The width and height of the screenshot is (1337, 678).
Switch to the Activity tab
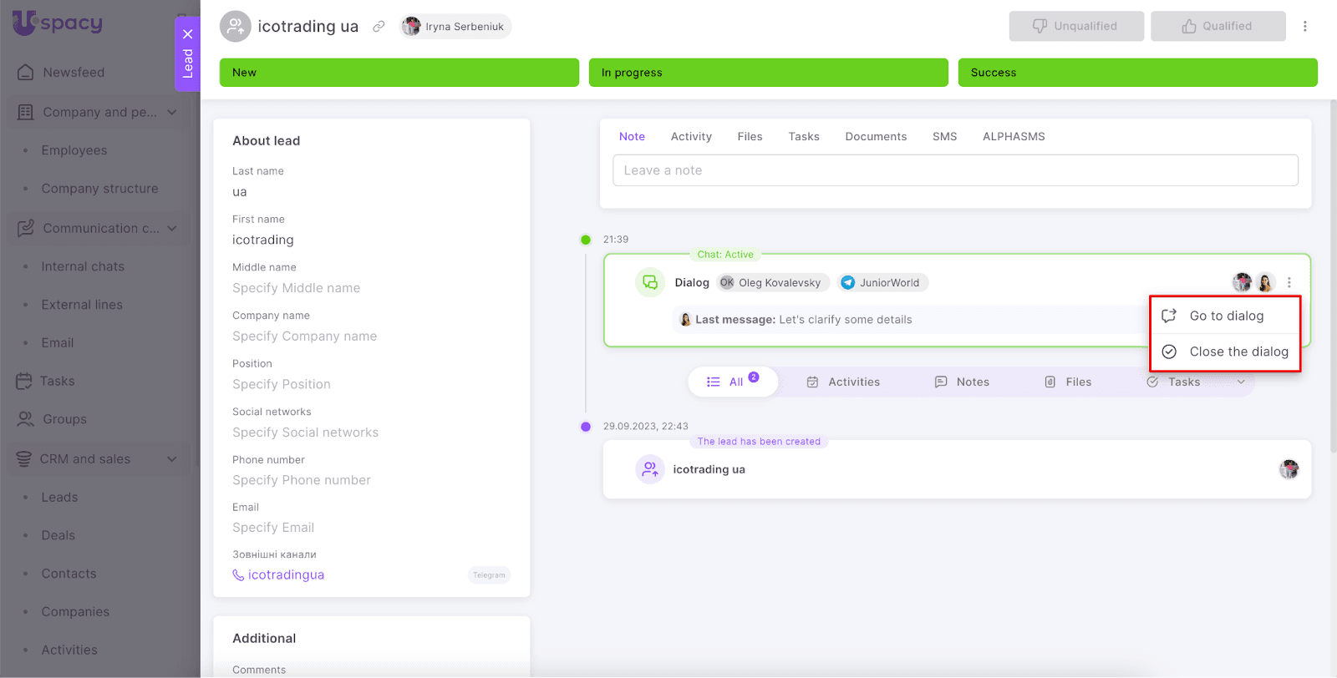(x=691, y=137)
